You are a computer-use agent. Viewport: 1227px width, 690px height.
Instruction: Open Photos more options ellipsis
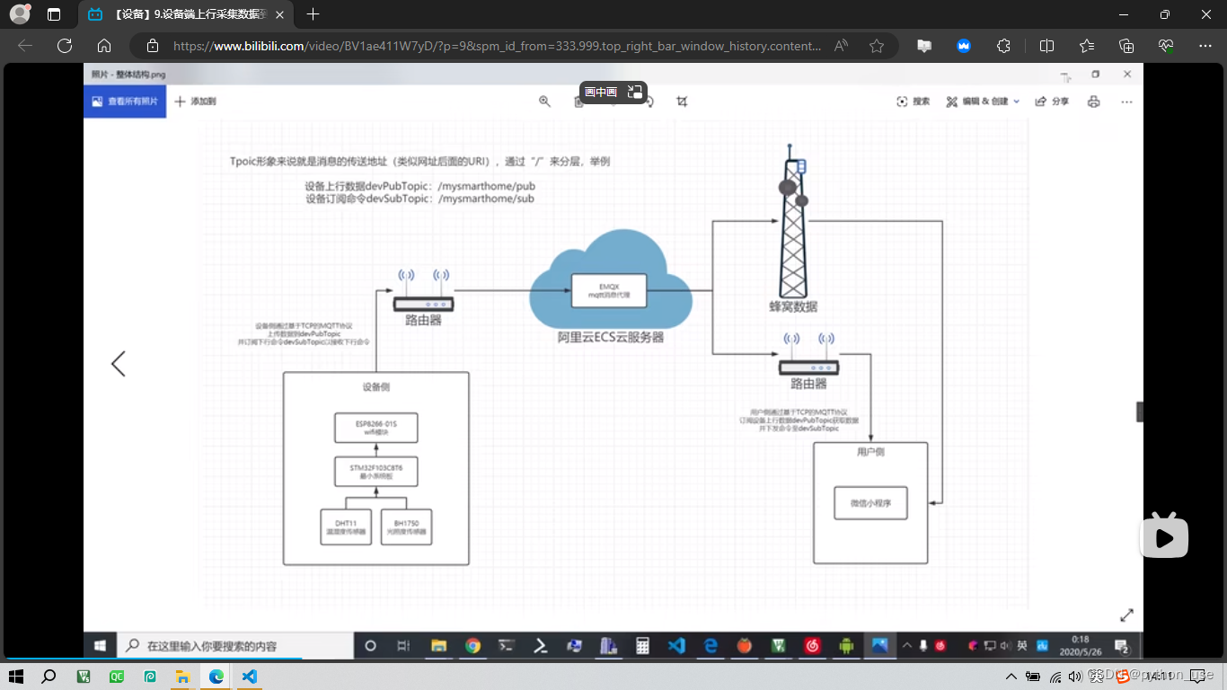point(1126,102)
